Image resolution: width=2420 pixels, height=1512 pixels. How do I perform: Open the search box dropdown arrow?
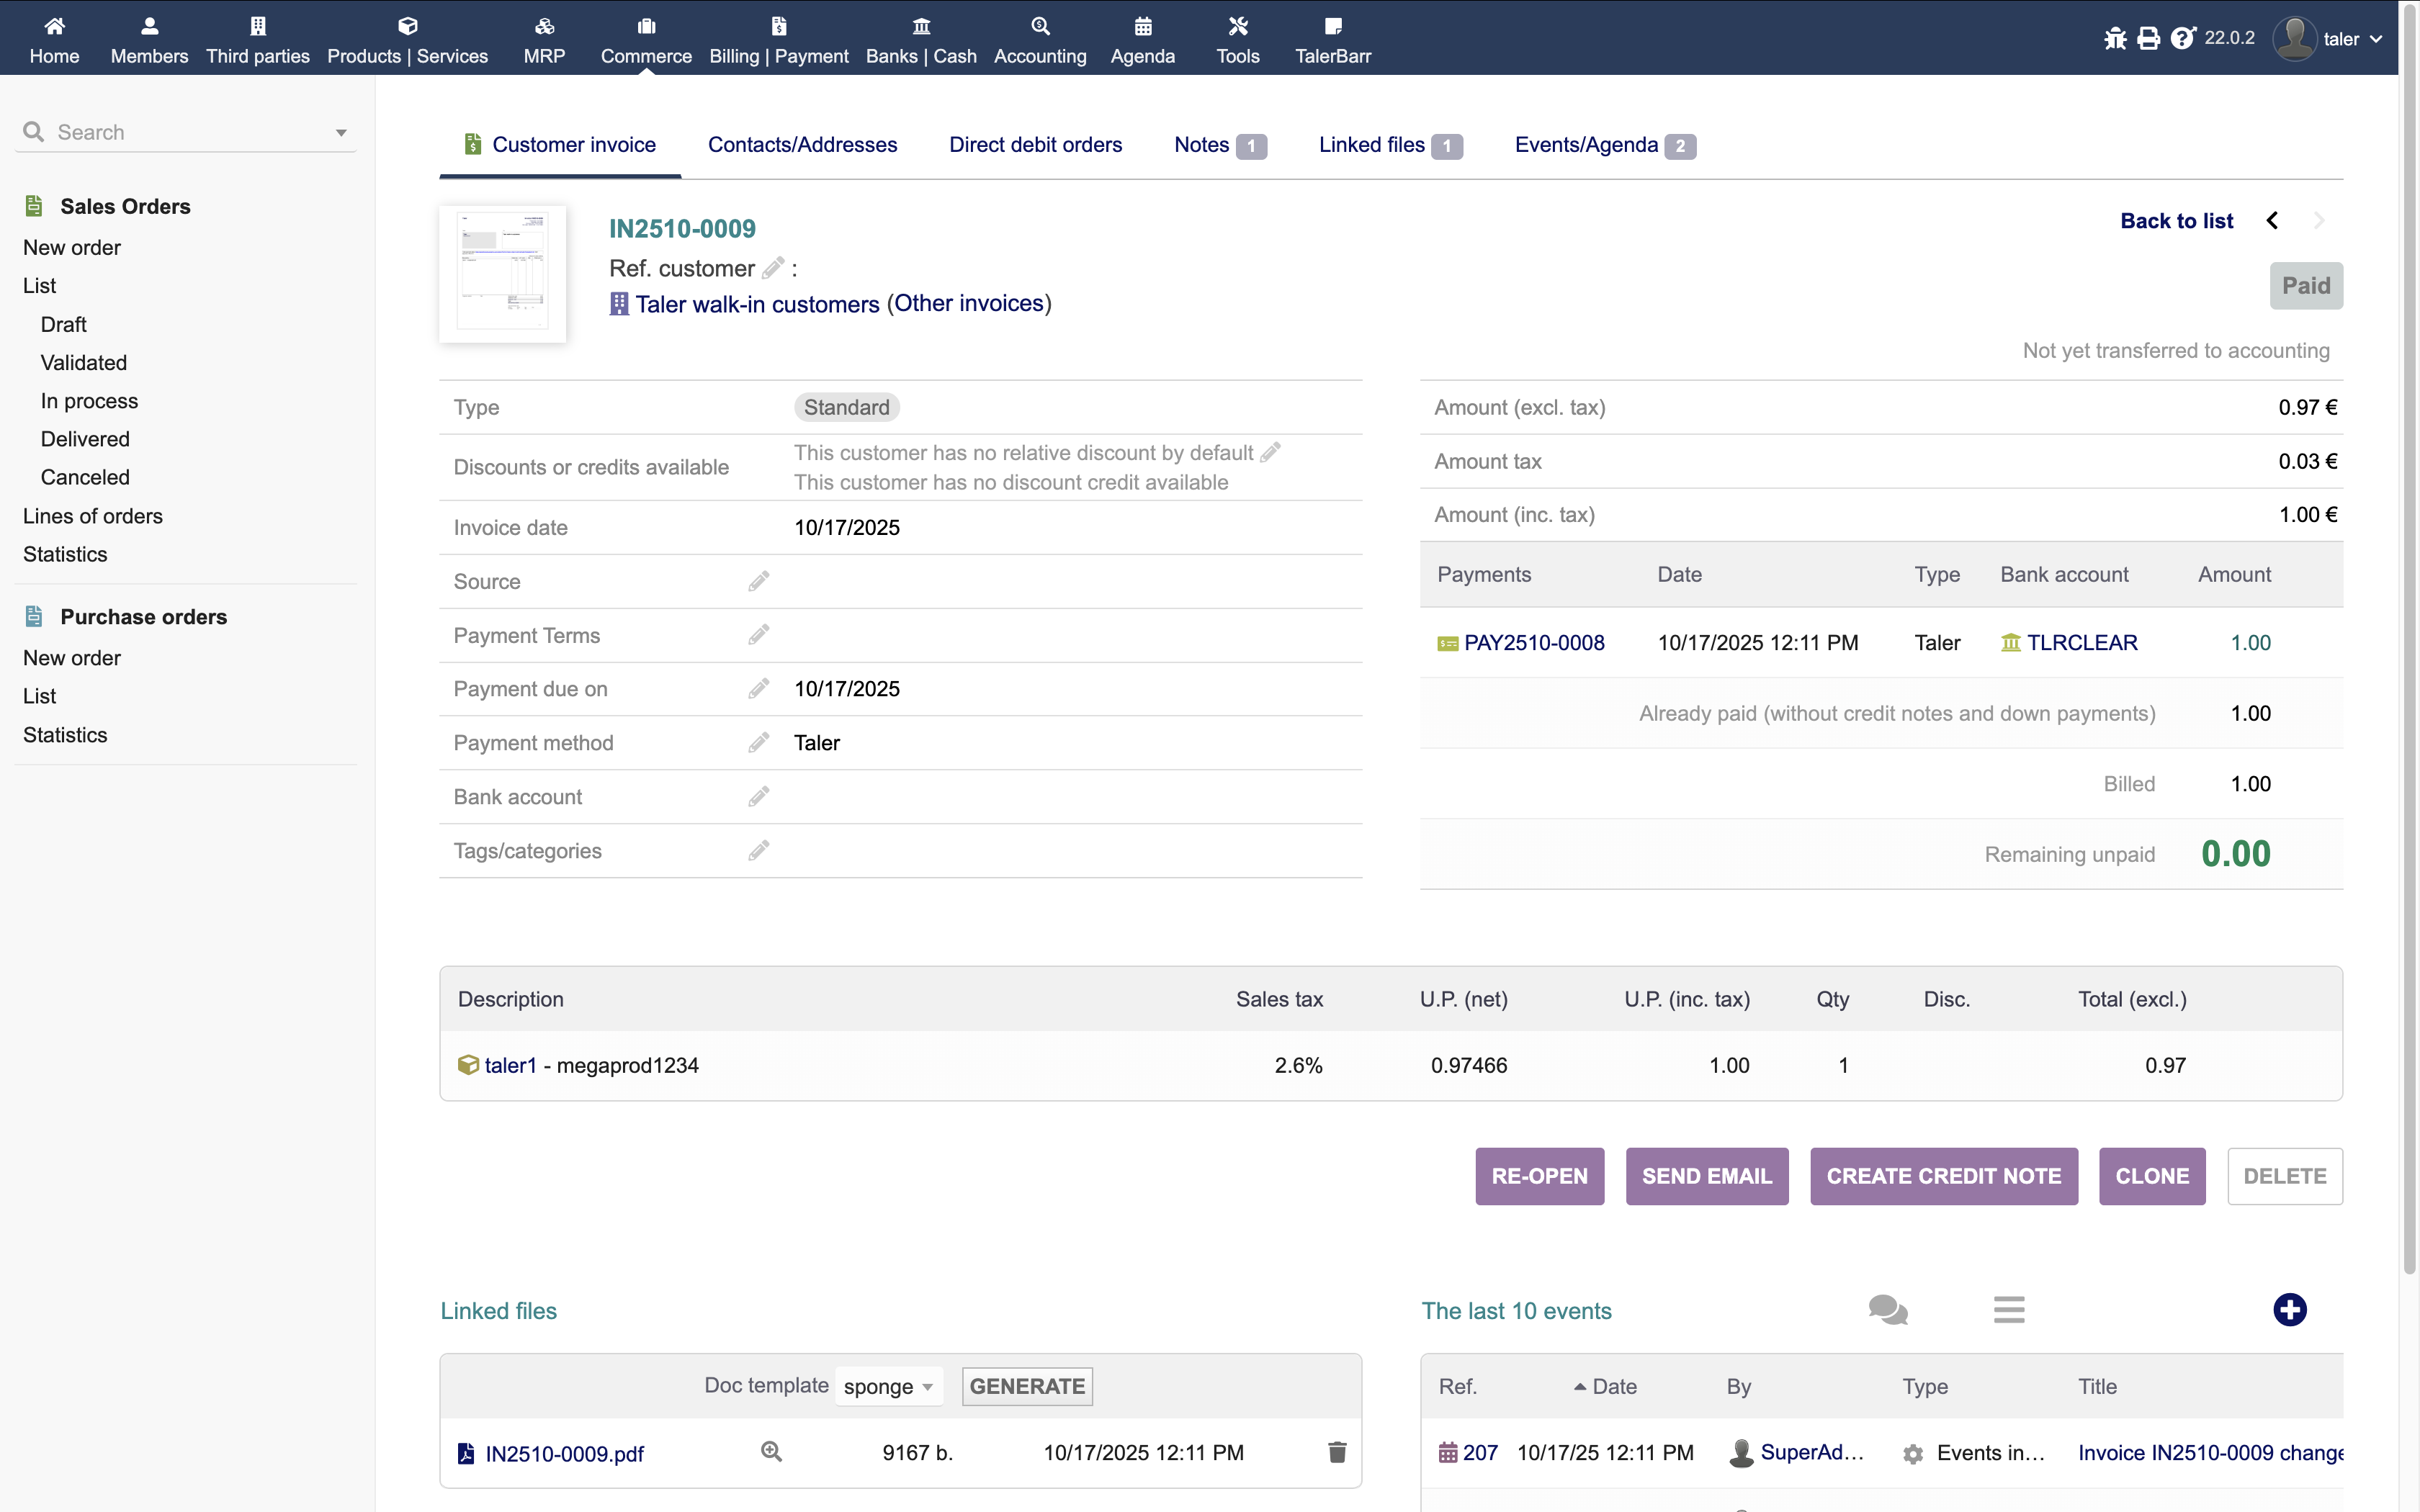(x=341, y=133)
